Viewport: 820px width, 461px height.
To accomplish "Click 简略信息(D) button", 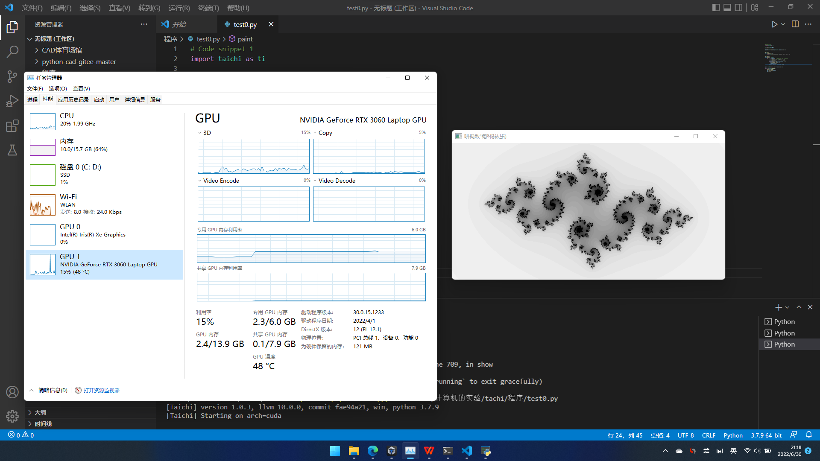I will point(52,390).
